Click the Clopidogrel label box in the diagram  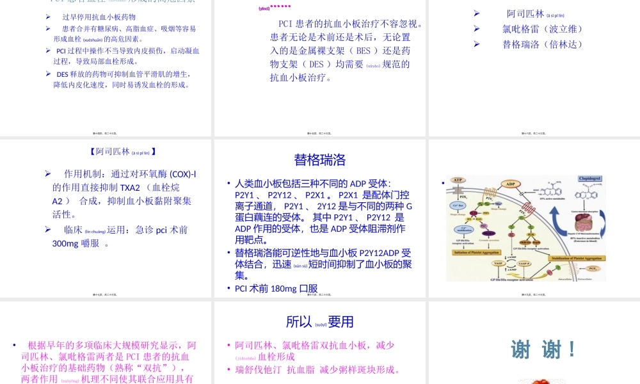point(591,179)
